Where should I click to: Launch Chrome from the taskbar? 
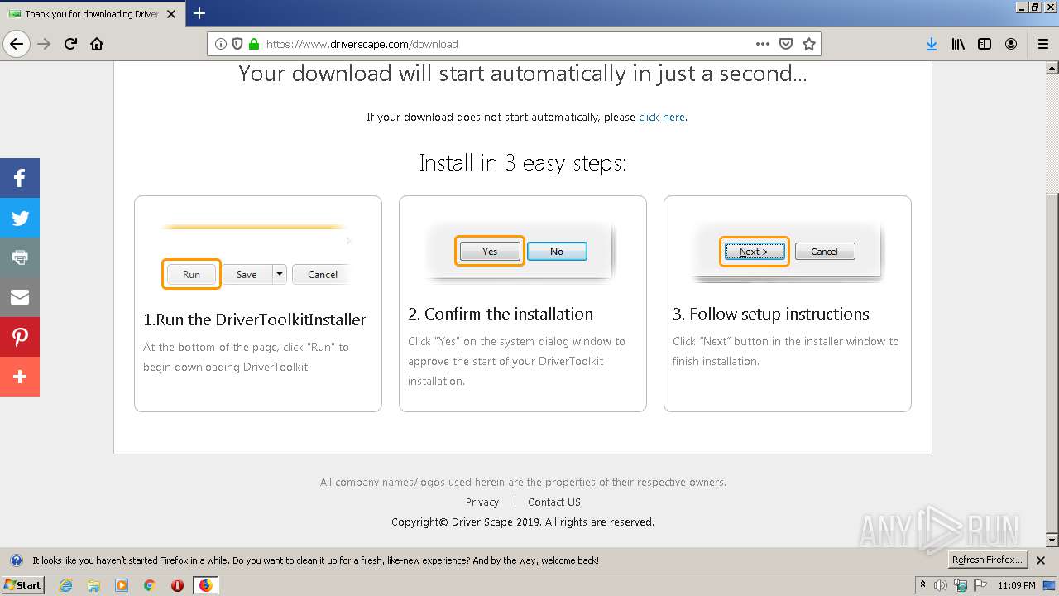click(150, 585)
